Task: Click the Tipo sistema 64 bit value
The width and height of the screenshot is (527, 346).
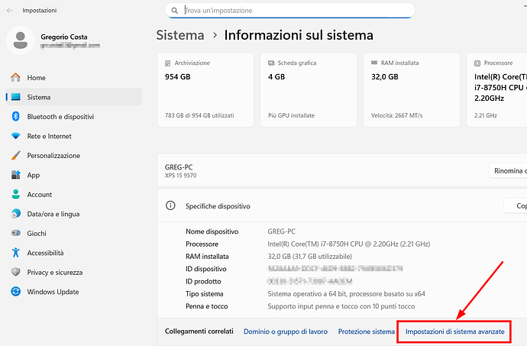Action: (346, 294)
